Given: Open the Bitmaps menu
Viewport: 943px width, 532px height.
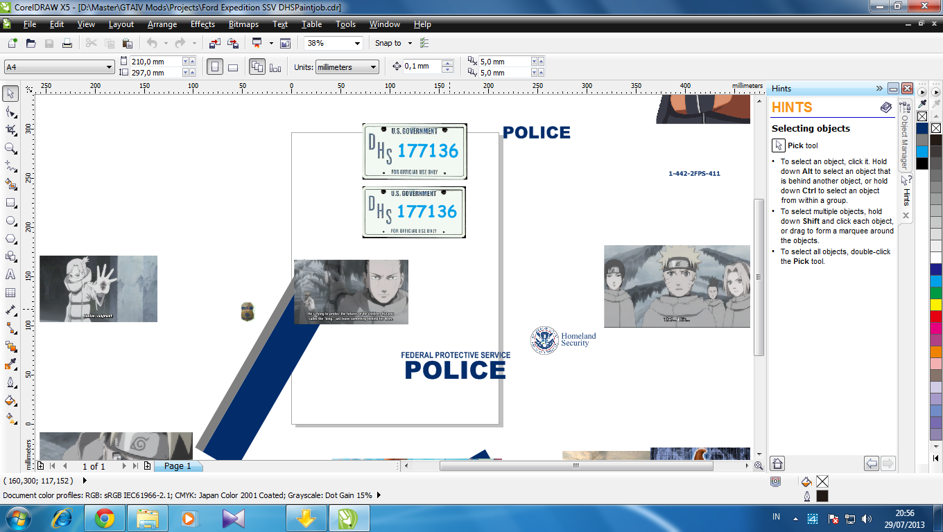Looking at the screenshot, I should click(243, 24).
